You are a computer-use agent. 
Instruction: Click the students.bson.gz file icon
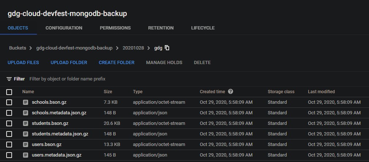26,123
